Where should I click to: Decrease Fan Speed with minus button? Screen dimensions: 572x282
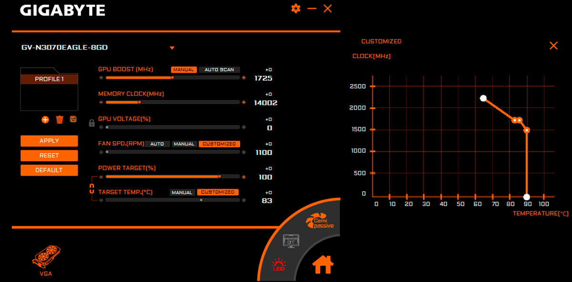tap(101, 152)
